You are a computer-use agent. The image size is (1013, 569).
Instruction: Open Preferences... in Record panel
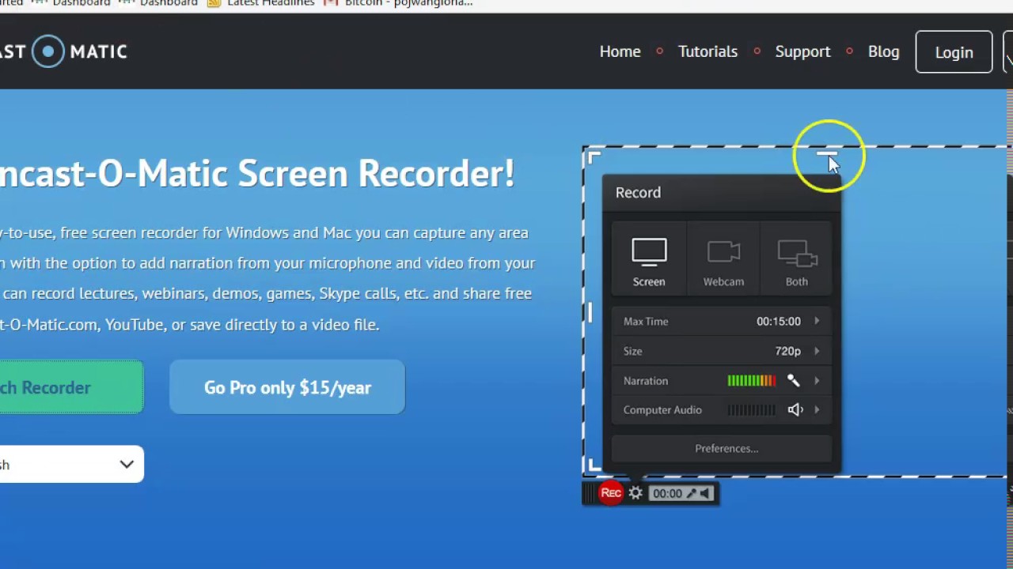coord(722,448)
